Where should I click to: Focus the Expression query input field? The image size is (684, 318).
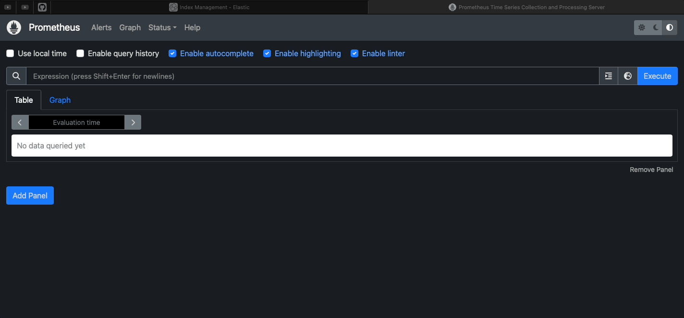click(x=312, y=76)
